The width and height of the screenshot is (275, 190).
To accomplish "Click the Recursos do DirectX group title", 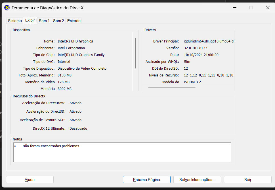I will click(x=29, y=96).
